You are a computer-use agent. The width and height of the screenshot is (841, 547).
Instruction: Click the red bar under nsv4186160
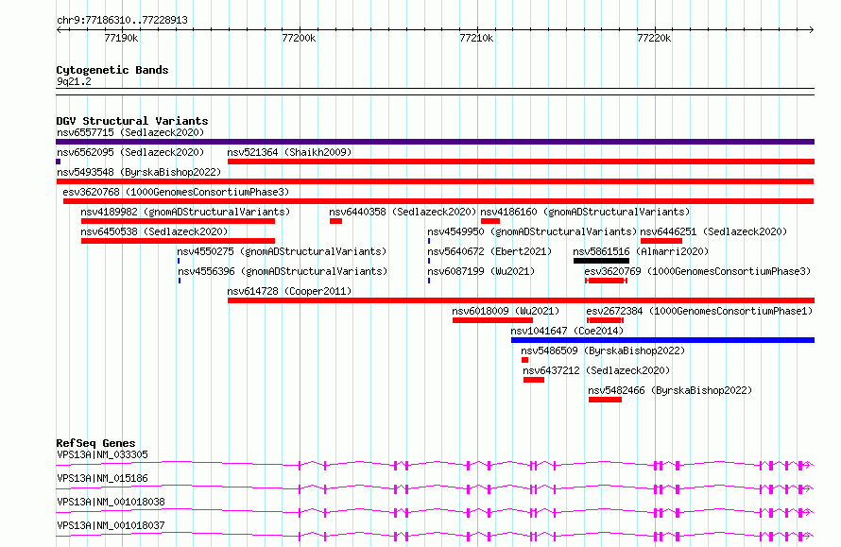490,221
